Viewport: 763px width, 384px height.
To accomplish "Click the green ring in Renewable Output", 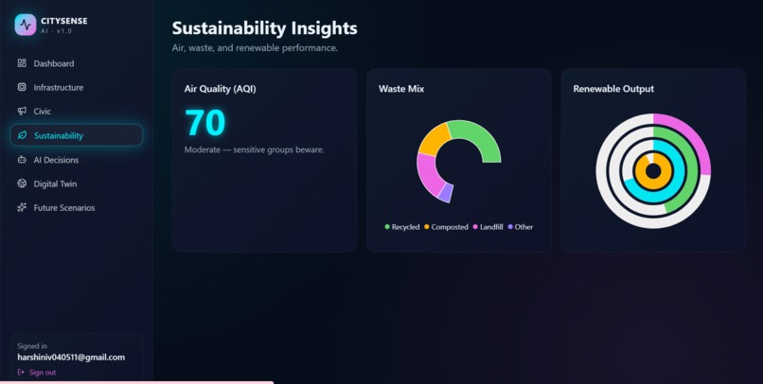I will click(x=690, y=171).
